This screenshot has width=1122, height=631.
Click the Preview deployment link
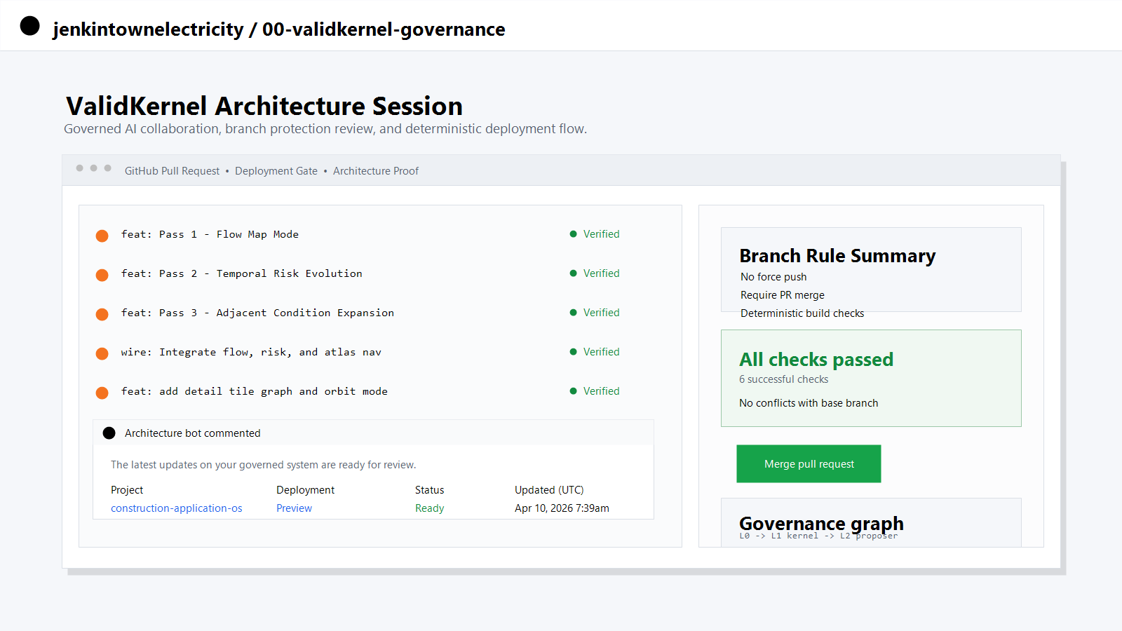coord(294,508)
